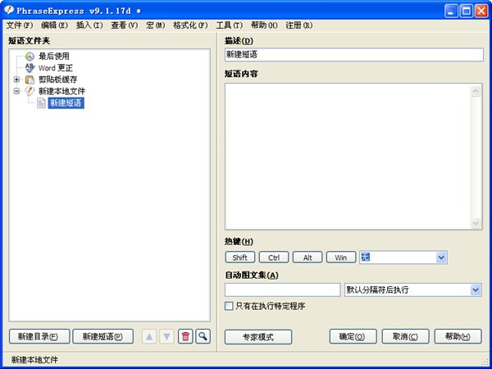Click the clipboard icon for 剪贴板缓存
Image resolution: width=492 pixels, height=369 pixels.
[30, 80]
